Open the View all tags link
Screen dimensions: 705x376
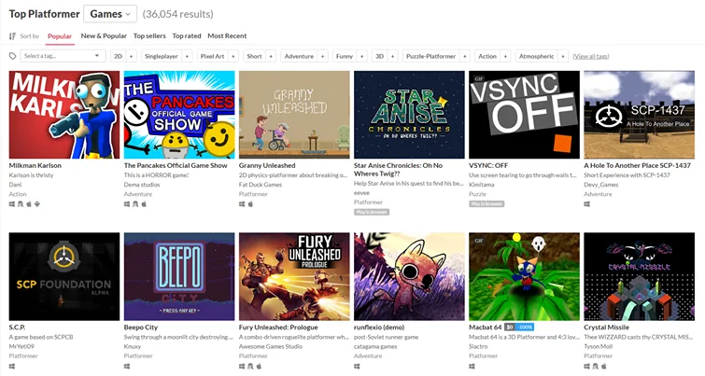pyautogui.click(x=591, y=56)
